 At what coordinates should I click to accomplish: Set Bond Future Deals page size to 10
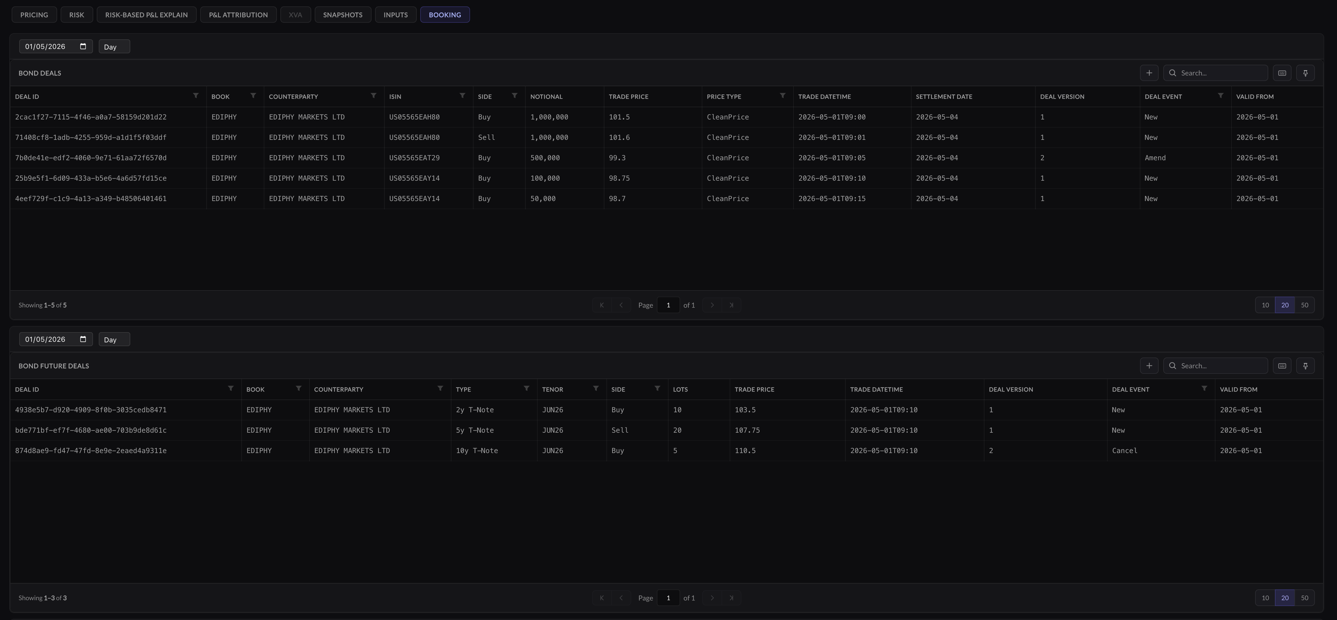[x=1265, y=598]
